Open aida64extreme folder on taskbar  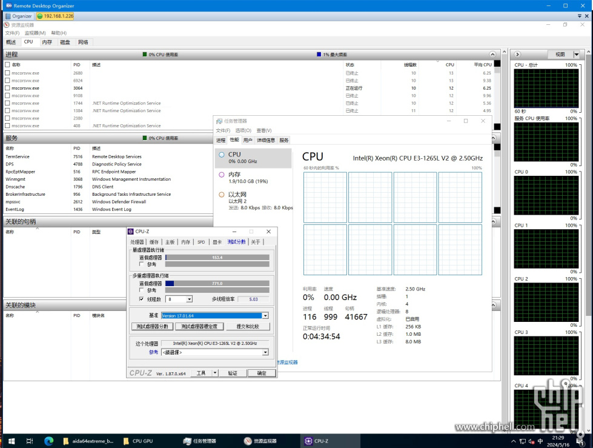[87, 441]
